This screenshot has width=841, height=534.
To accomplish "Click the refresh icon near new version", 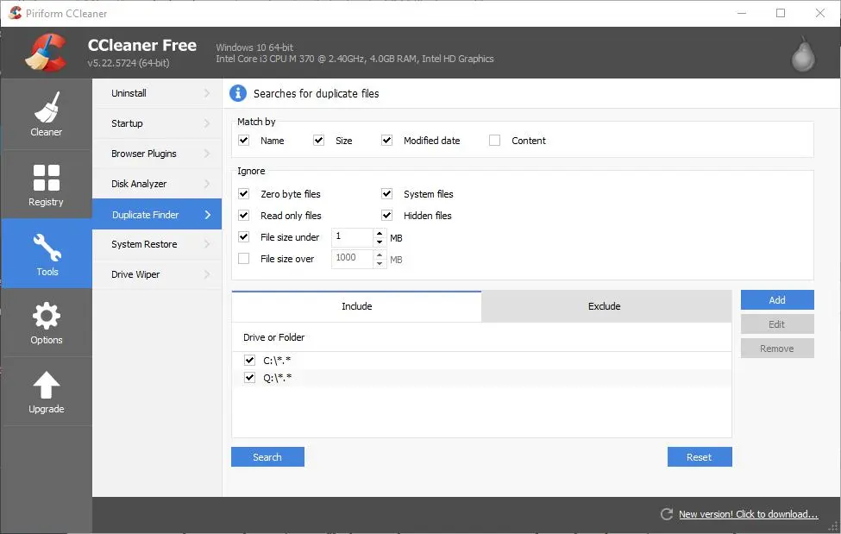I will click(667, 514).
